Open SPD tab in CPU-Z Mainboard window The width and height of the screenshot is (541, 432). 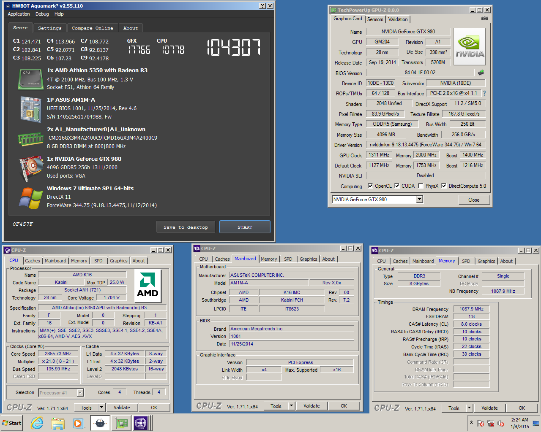[288, 259]
